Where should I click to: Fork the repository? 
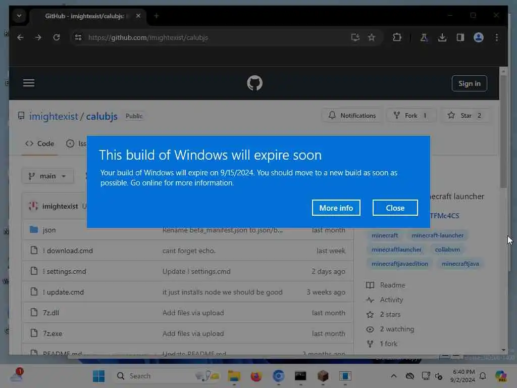coord(411,116)
